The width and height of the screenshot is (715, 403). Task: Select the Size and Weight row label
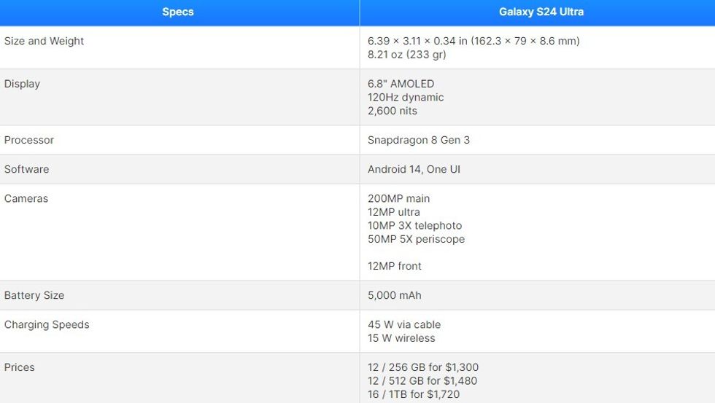44,41
